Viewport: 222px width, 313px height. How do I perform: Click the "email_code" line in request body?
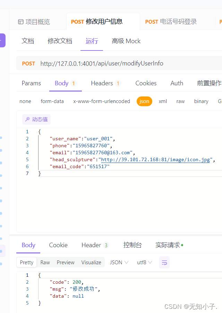[79, 166]
